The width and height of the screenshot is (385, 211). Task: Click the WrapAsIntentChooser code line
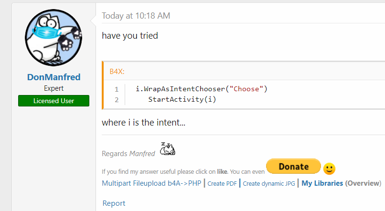pyautogui.click(x=202, y=89)
